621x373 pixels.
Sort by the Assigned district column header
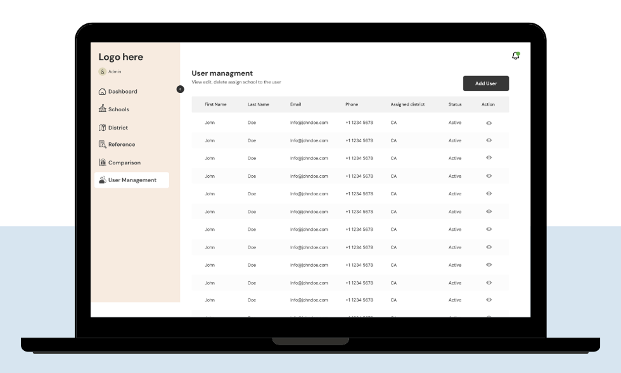407,104
